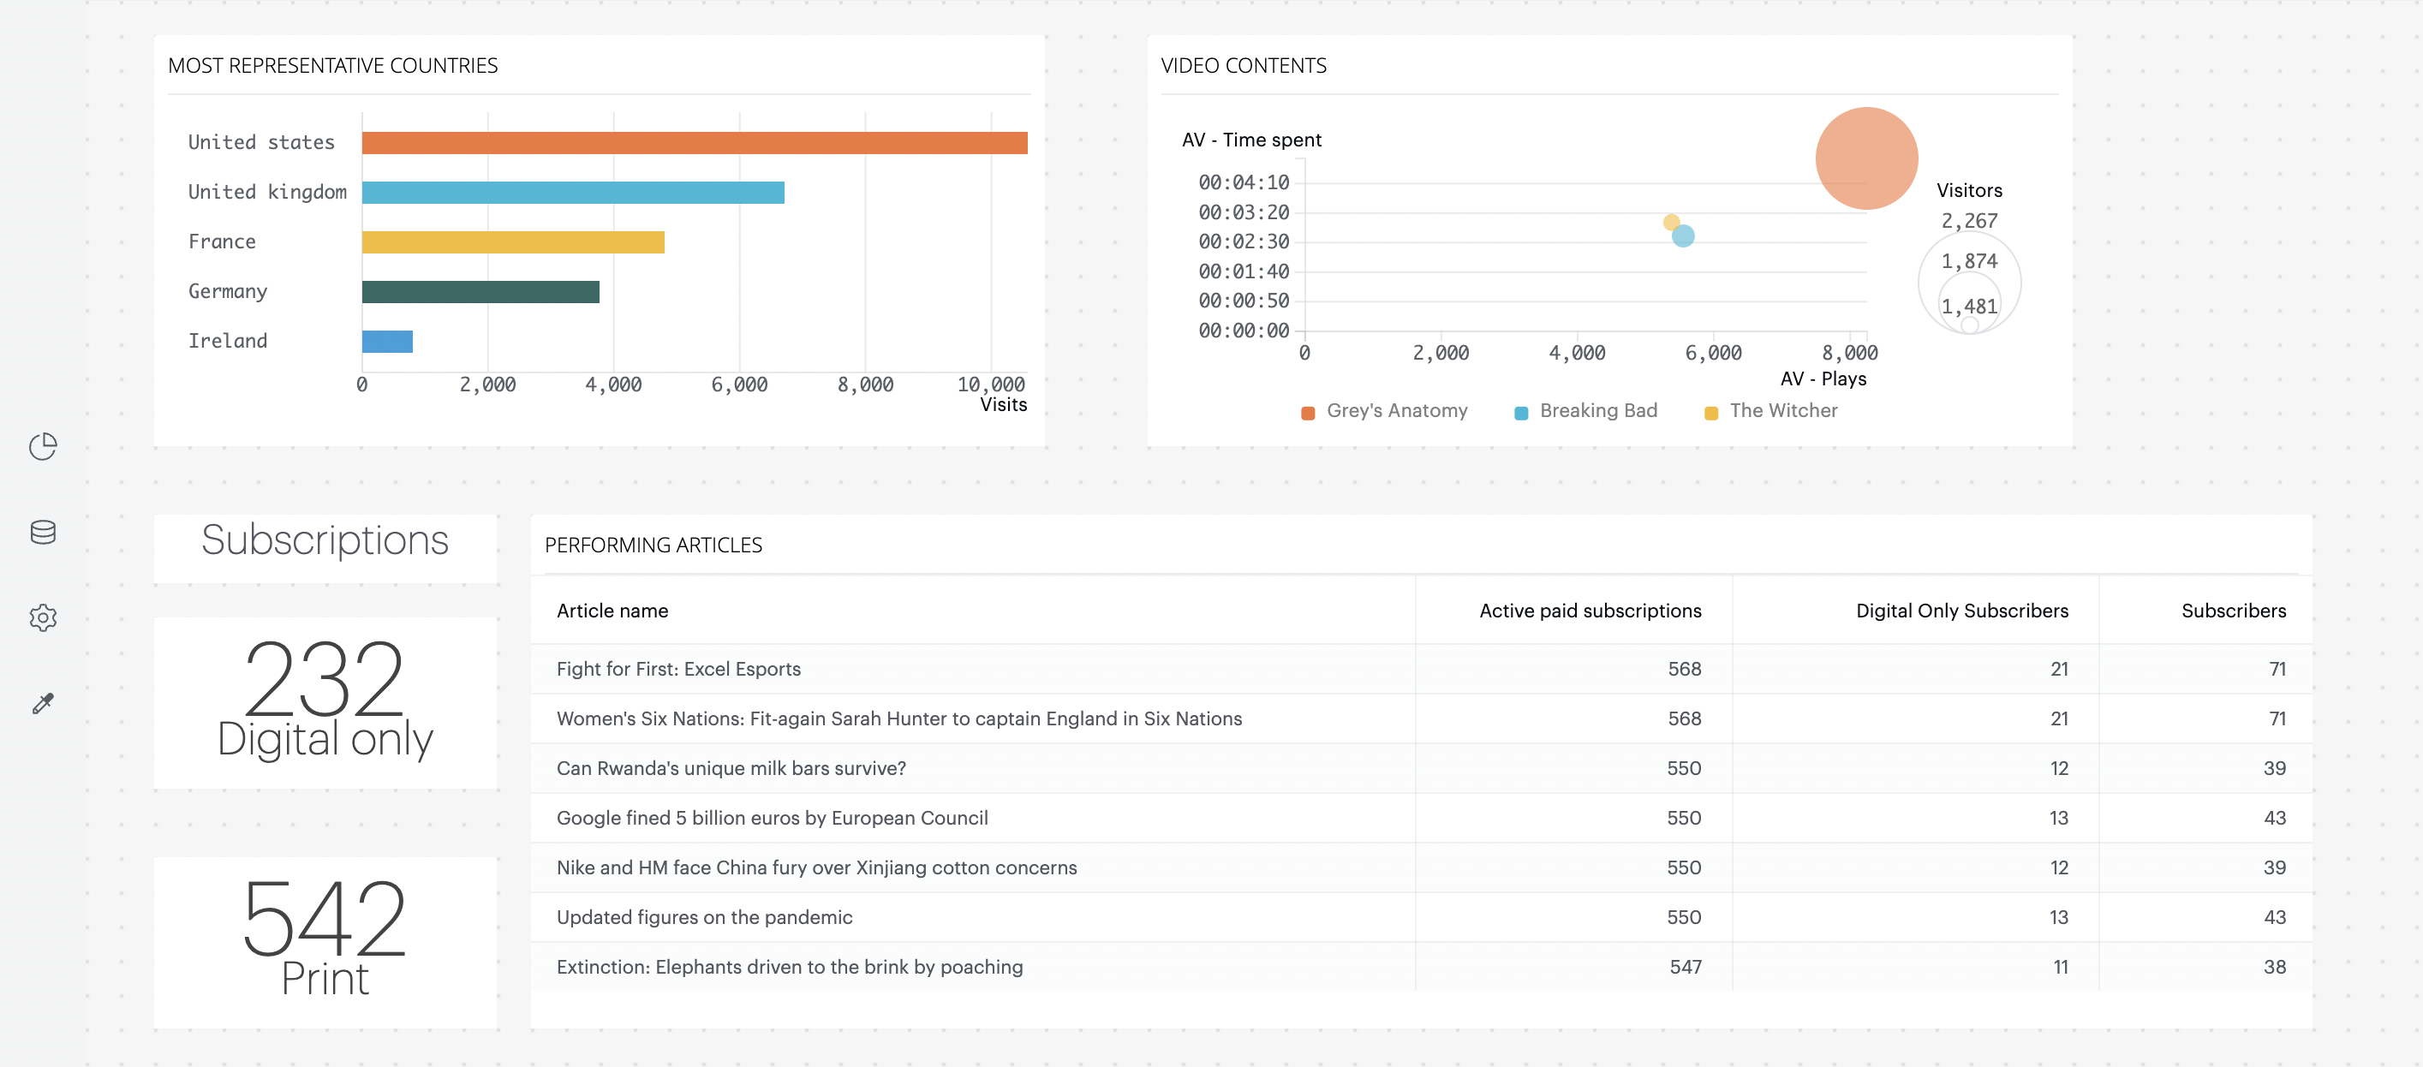Screen dimensions: 2423x1067
Task: Click the large Grey's Anatomy bubble
Action: (x=1866, y=158)
